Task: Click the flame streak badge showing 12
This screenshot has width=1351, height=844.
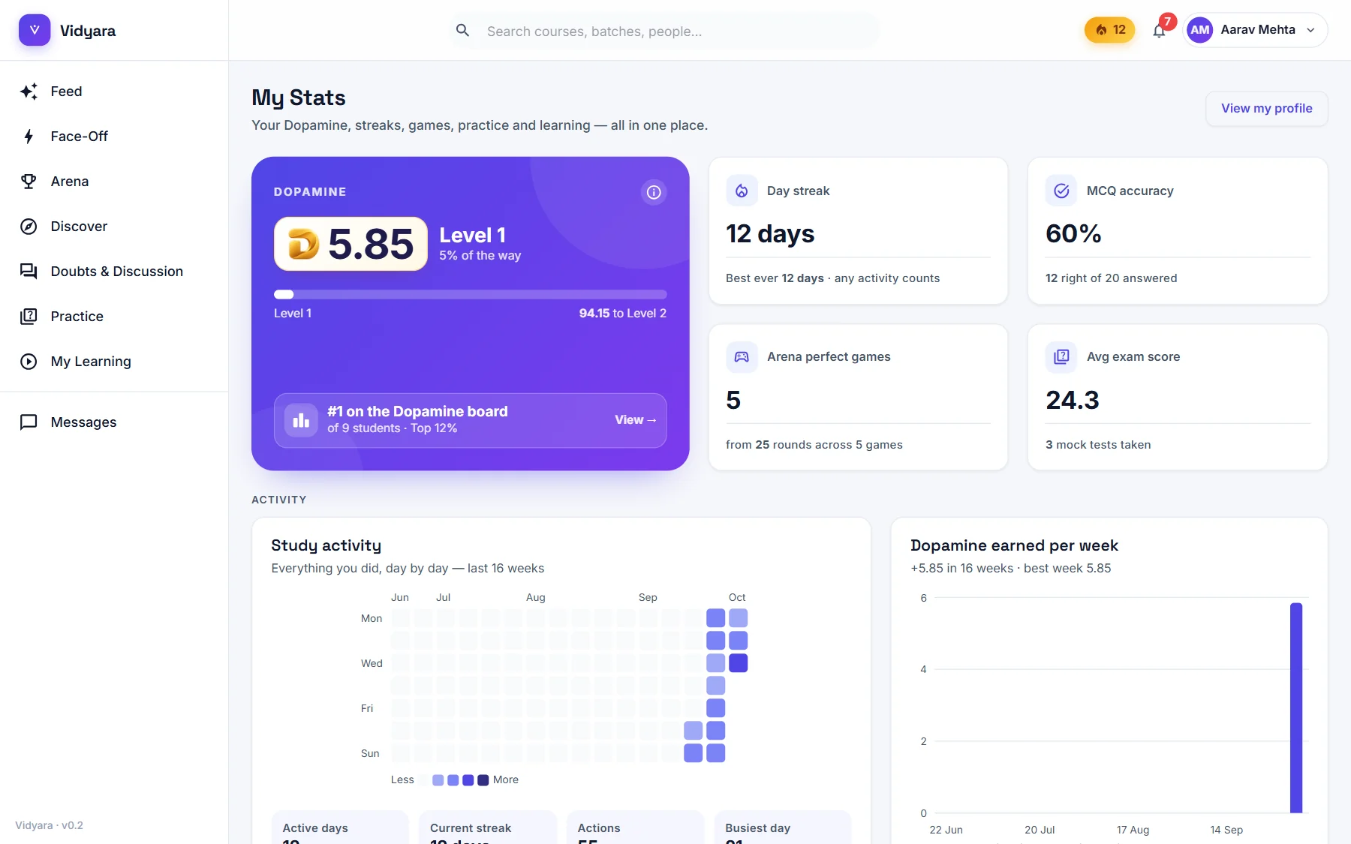Action: [1109, 30]
